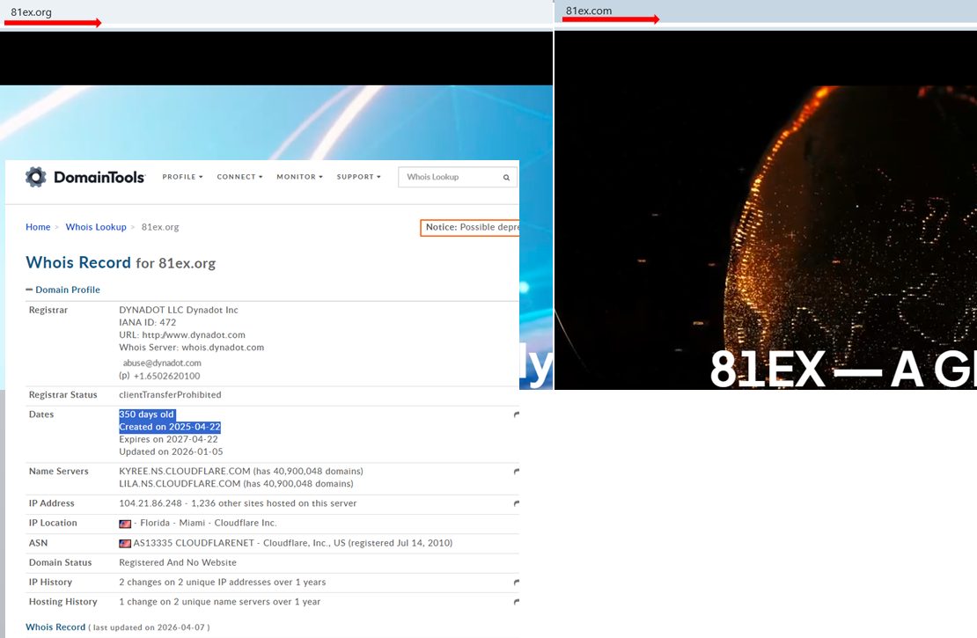Select the 81ex.org tab title
This screenshot has height=638, width=977.
[x=32, y=11]
